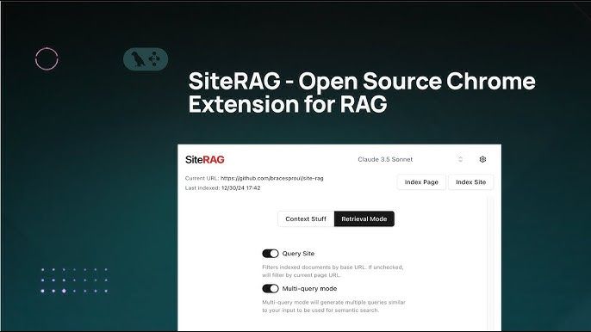Click the SiteRAG panel vertical scrollbar

click(489, 263)
